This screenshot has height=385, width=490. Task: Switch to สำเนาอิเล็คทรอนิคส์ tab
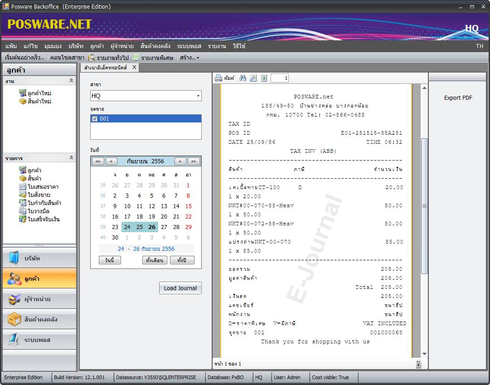click(106, 68)
